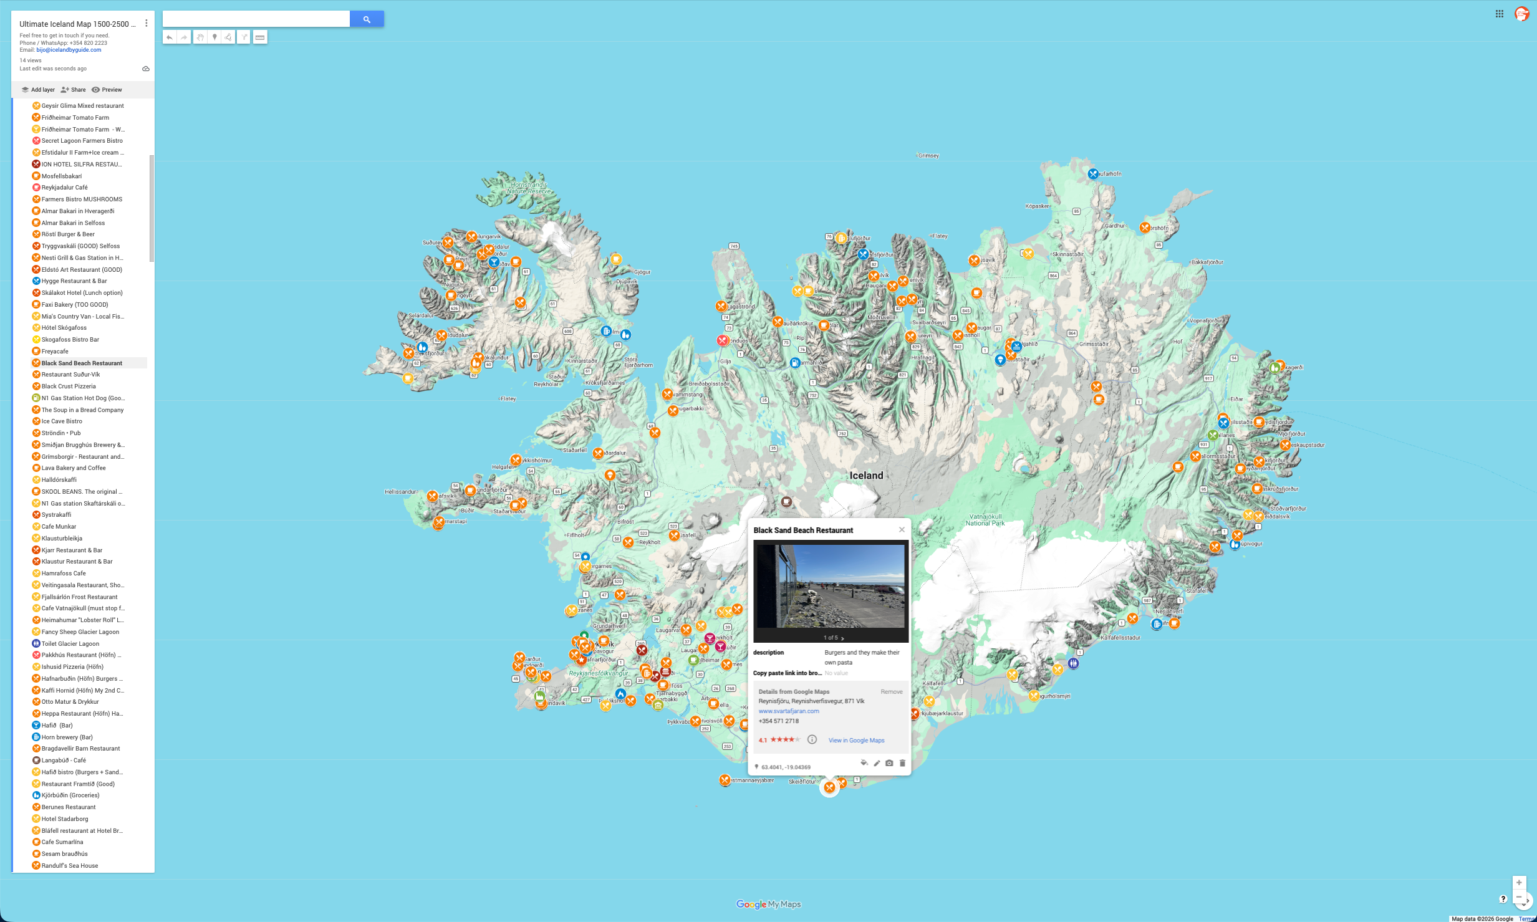Image resolution: width=1537 pixels, height=922 pixels.
Task: Choose the hand select items tool
Action: click(200, 37)
